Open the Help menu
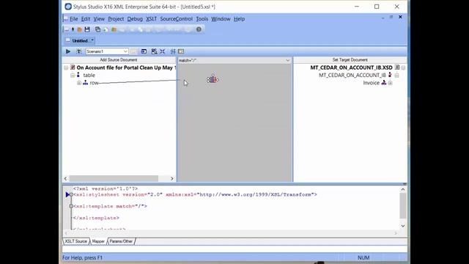The height and width of the screenshot is (264, 469). click(x=239, y=19)
